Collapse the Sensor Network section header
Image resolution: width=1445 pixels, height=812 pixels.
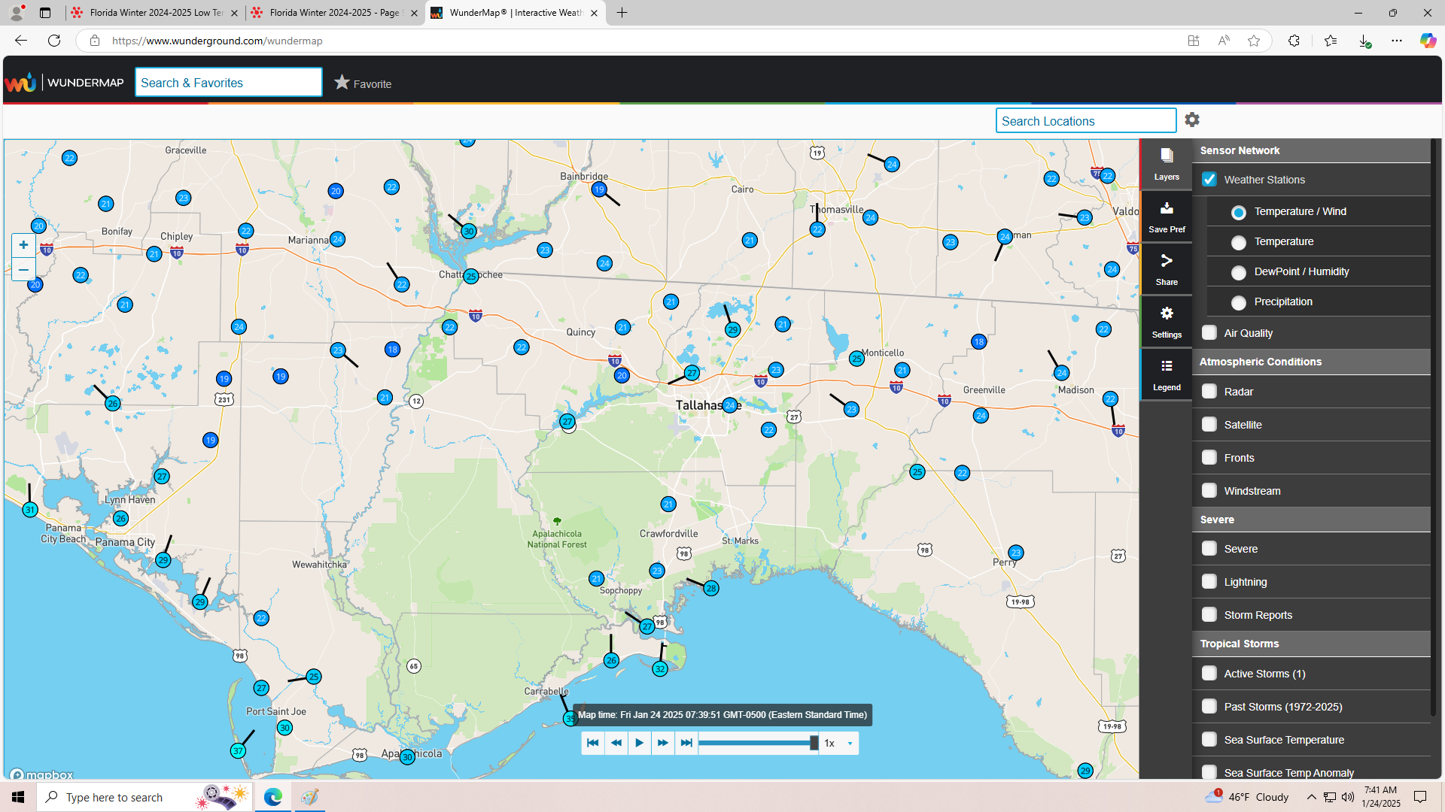(1311, 150)
